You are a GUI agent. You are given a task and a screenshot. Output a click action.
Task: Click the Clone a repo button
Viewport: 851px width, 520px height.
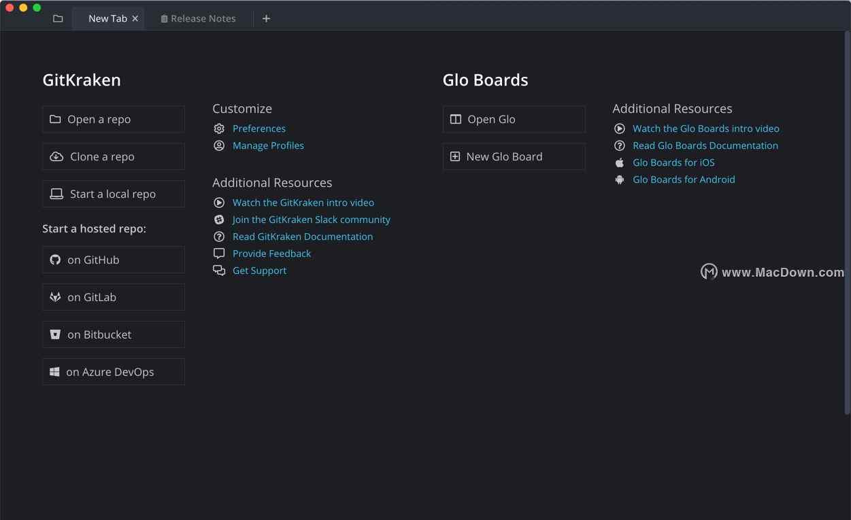114,156
